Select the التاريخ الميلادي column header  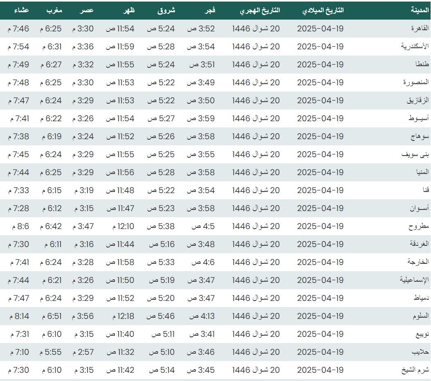click(323, 11)
